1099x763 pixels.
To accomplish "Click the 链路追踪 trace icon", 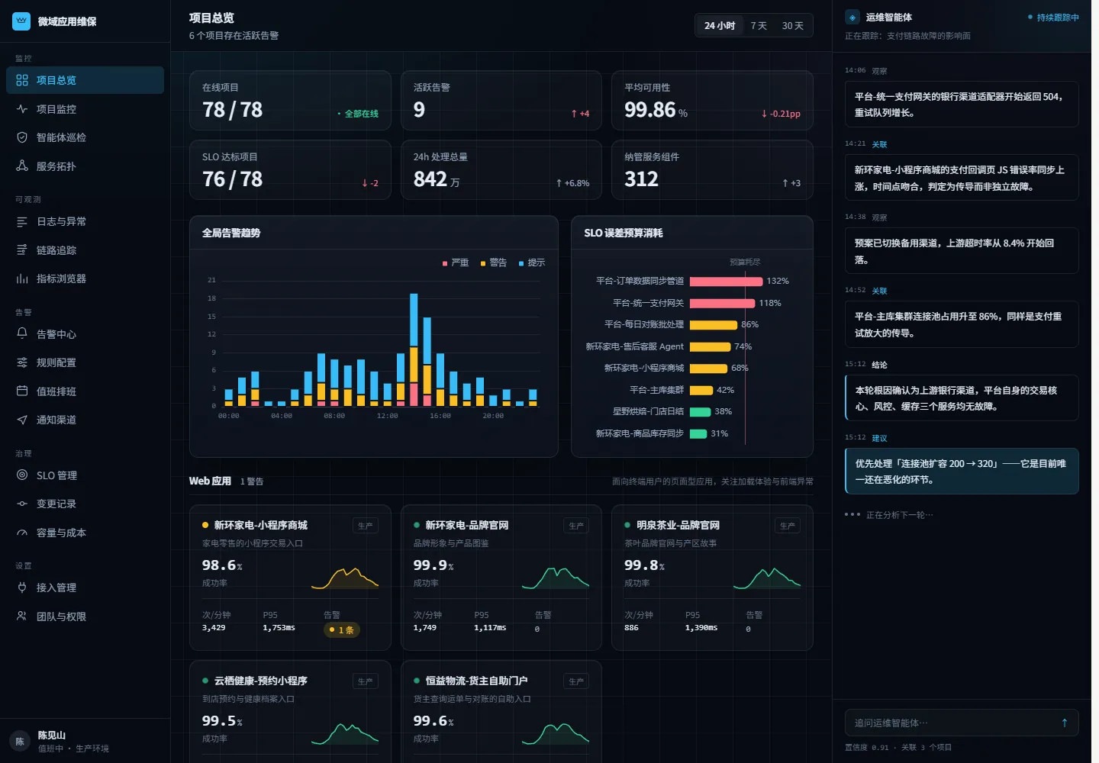I will pyautogui.click(x=22, y=250).
